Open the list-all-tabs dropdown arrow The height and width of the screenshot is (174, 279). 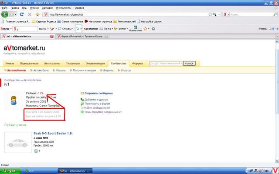click(277, 36)
